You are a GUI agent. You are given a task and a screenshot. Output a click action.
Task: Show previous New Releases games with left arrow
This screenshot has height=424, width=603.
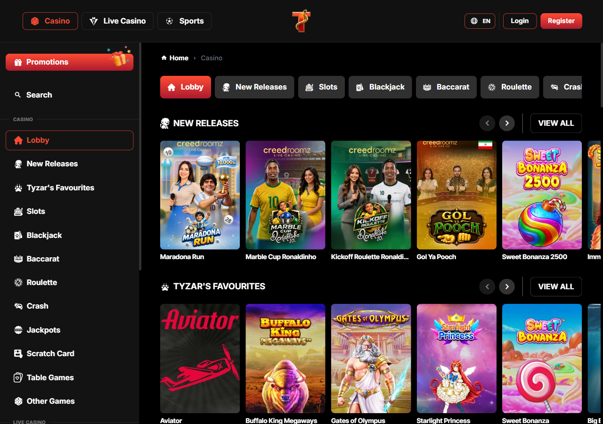[487, 123]
